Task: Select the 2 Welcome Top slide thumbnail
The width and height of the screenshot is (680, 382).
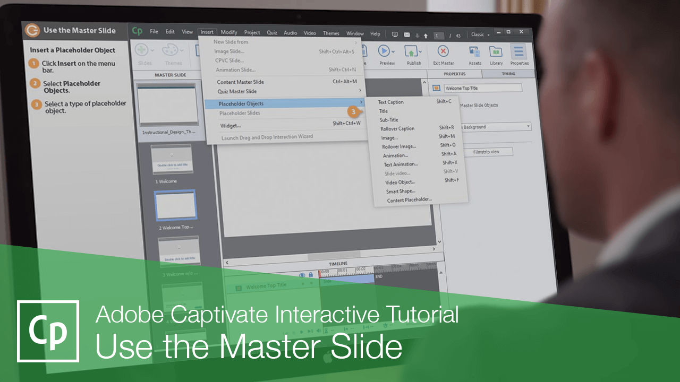Action: click(175, 205)
